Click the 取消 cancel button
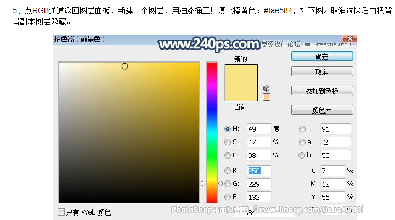 pos(322,71)
